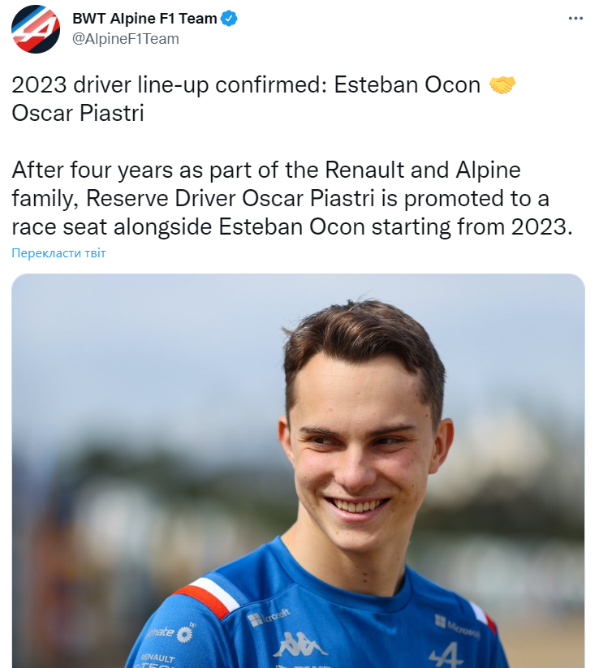Viewport: 599px width, 668px height.
Task: Click the '2023 driver line-up confirmed' text
Action: click(162, 85)
